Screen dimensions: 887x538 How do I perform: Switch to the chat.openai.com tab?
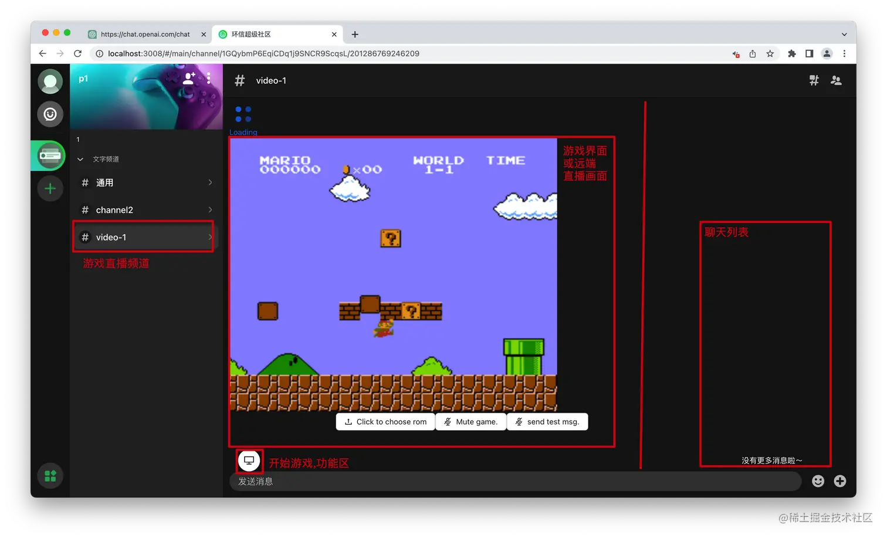(x=145, y=34)
